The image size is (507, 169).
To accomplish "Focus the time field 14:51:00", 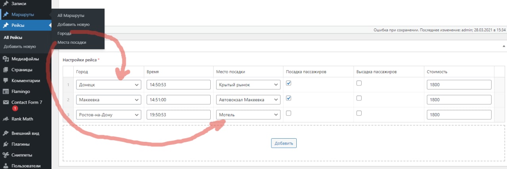I will point(179,100).
